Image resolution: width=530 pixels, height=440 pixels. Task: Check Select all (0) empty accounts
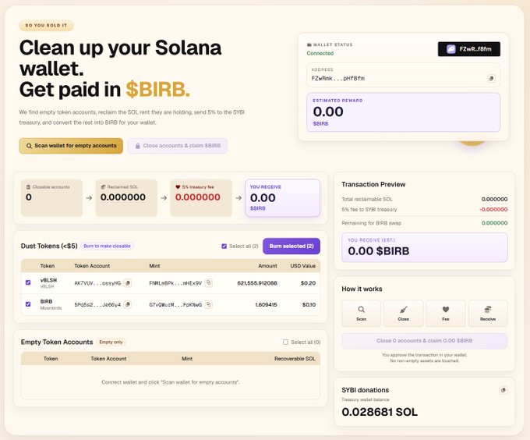285,342
